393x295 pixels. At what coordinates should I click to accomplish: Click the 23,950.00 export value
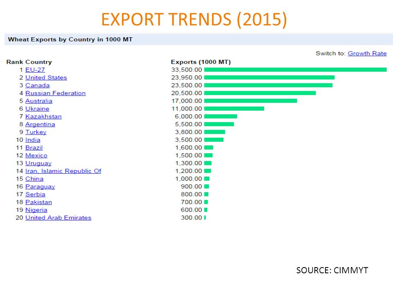click(187, 77)
